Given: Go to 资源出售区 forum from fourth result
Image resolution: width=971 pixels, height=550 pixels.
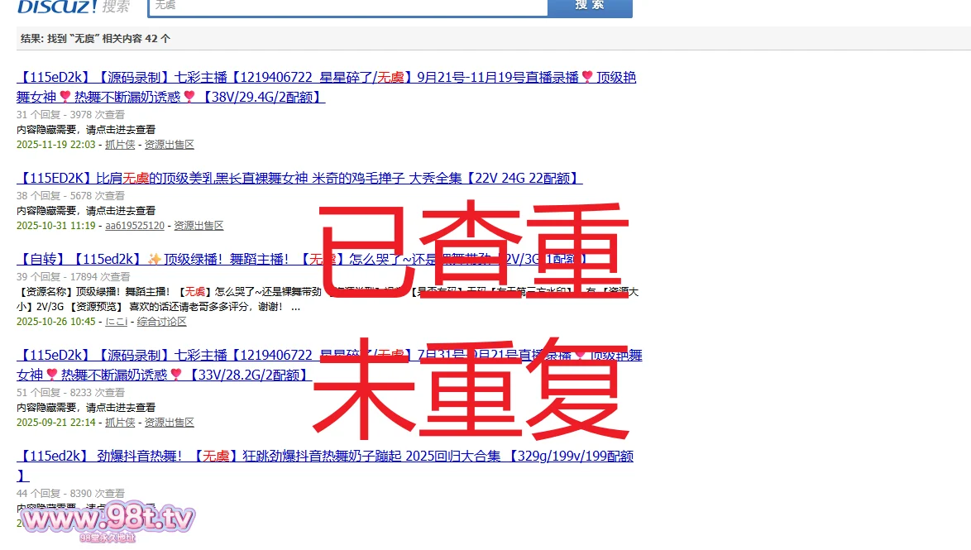Looking at the screenshot, I should [170, 423].
